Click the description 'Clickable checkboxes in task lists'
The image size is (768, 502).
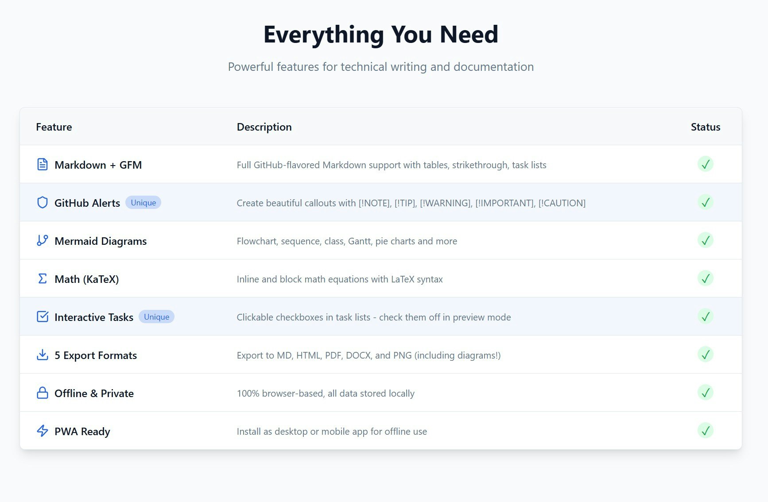coord(374,317)
